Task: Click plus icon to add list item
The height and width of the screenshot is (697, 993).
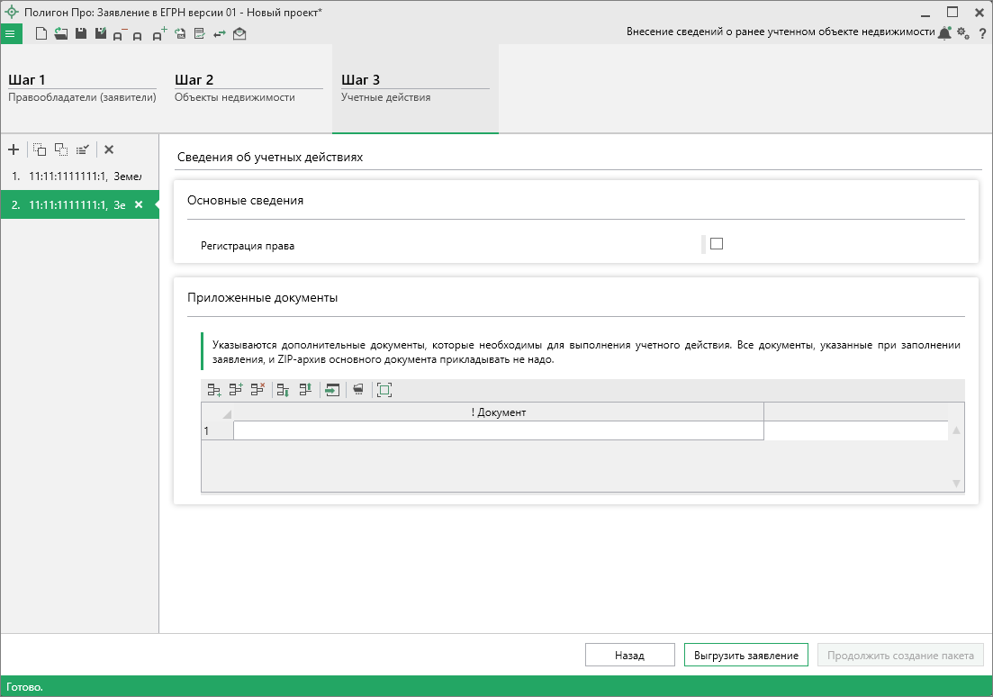Action: click(x=13, y=149)
